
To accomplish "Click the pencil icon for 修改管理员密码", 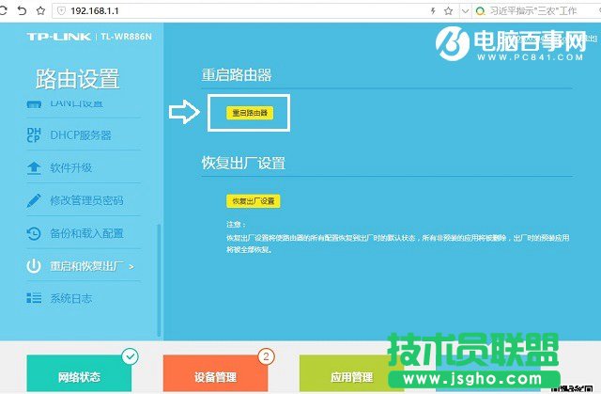I will 34,200.
